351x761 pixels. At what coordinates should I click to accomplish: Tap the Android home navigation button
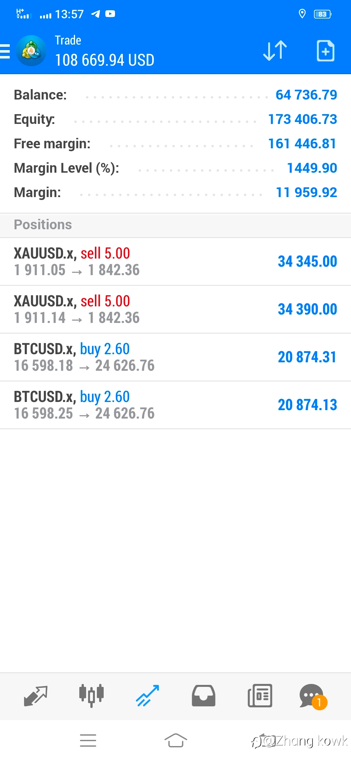pos(175,741)
